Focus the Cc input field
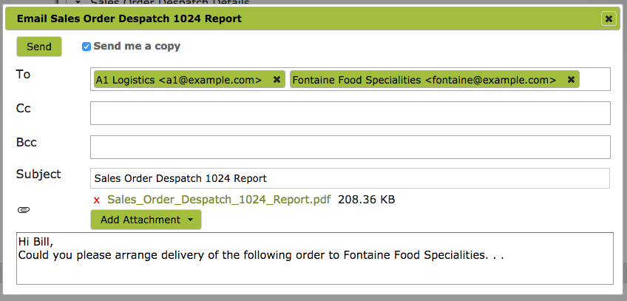627x301 pixels. pyautogui.click(x=350, y=113)
